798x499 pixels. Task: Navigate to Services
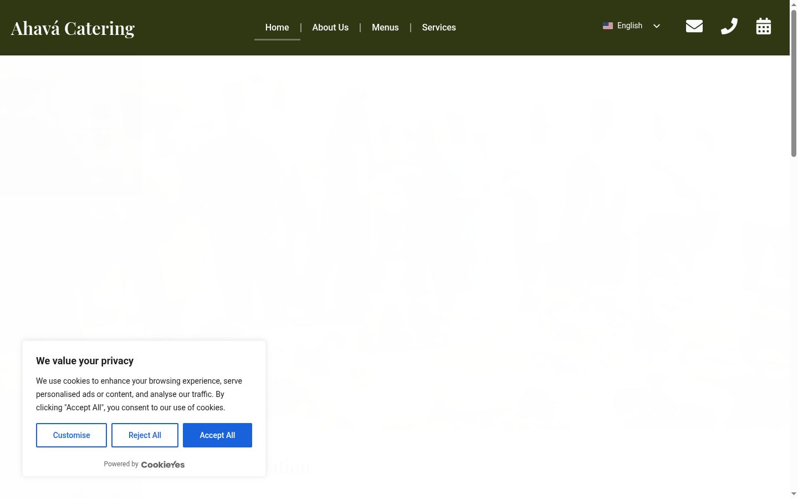coord(439,28)
